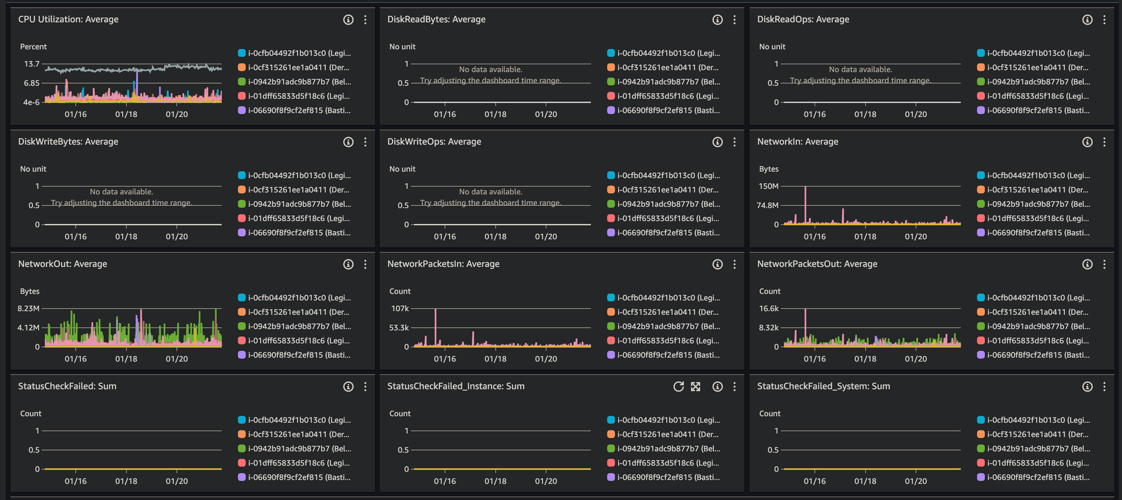1122x500 pixels.
Task: Open NetworkOut widget actions menu
Action: click(x=365, y=264)
